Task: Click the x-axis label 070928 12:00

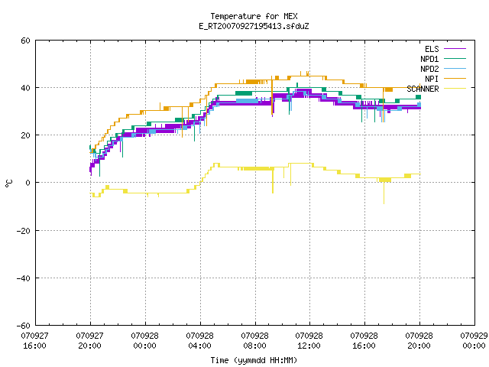Action: click(x=309, y=341)
